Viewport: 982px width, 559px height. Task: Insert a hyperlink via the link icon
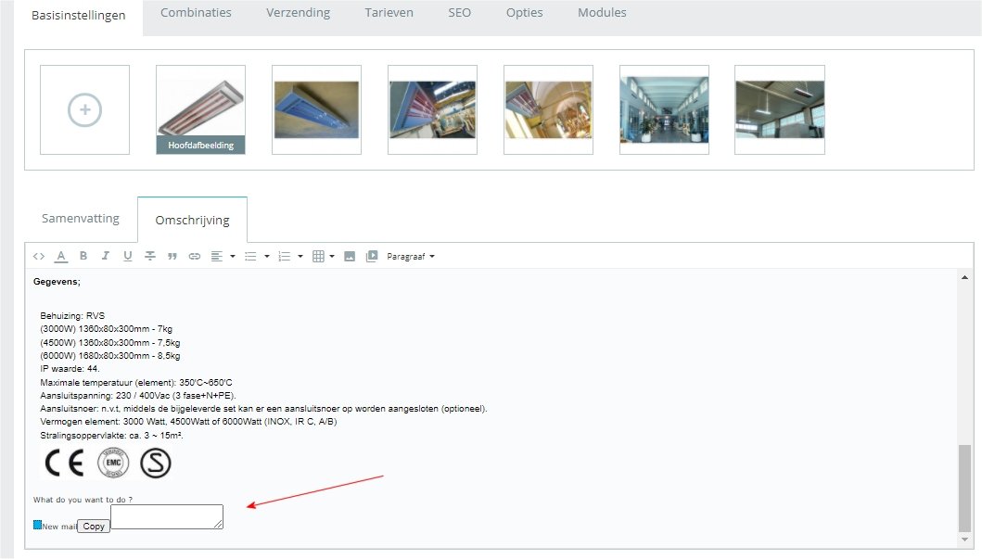[x=195, y=256]
